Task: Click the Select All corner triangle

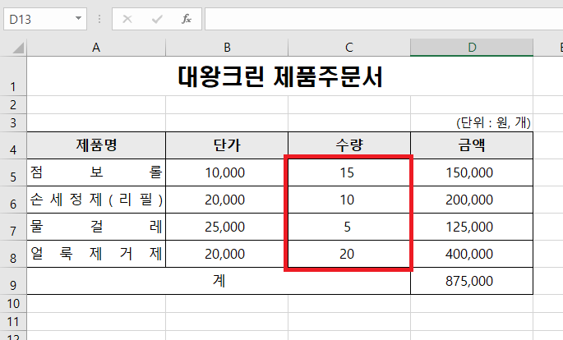Action: tap(18, 48)
